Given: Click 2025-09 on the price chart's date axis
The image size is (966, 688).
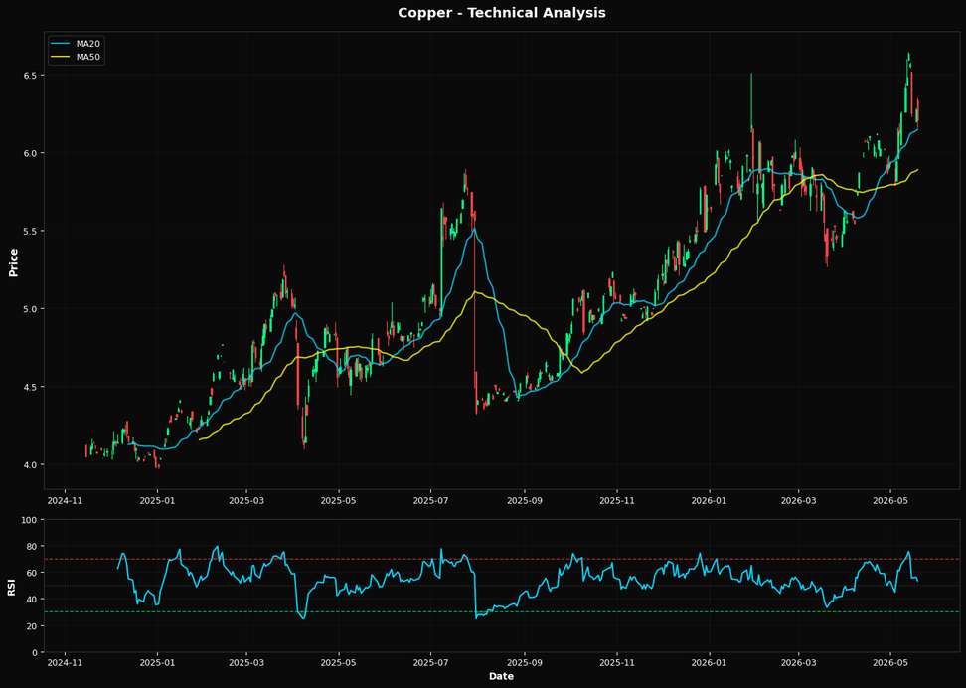Looking at the screenshot, I should tap(525, 500).
